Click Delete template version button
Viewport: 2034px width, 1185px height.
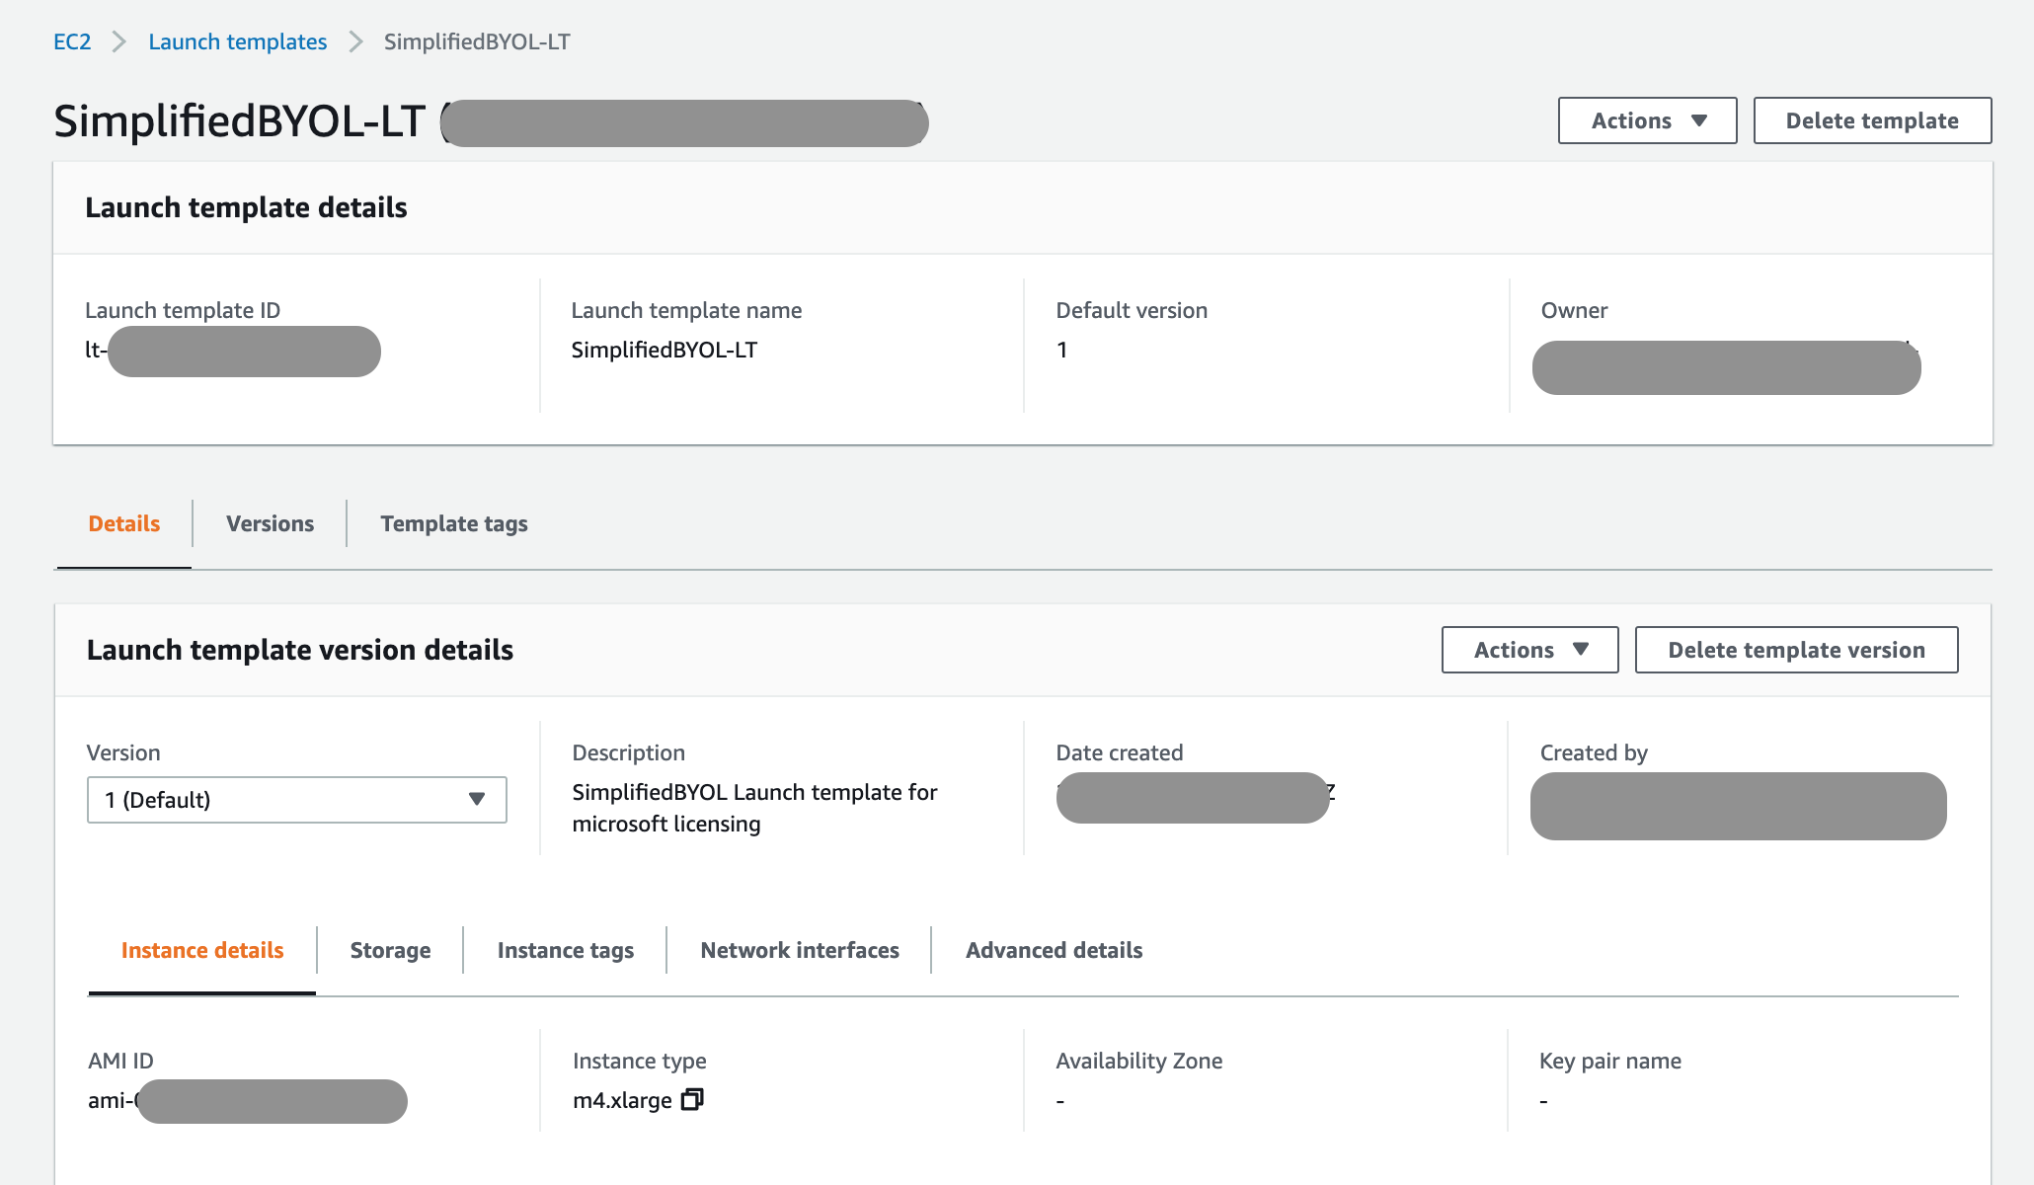(x=1795, y=650)
